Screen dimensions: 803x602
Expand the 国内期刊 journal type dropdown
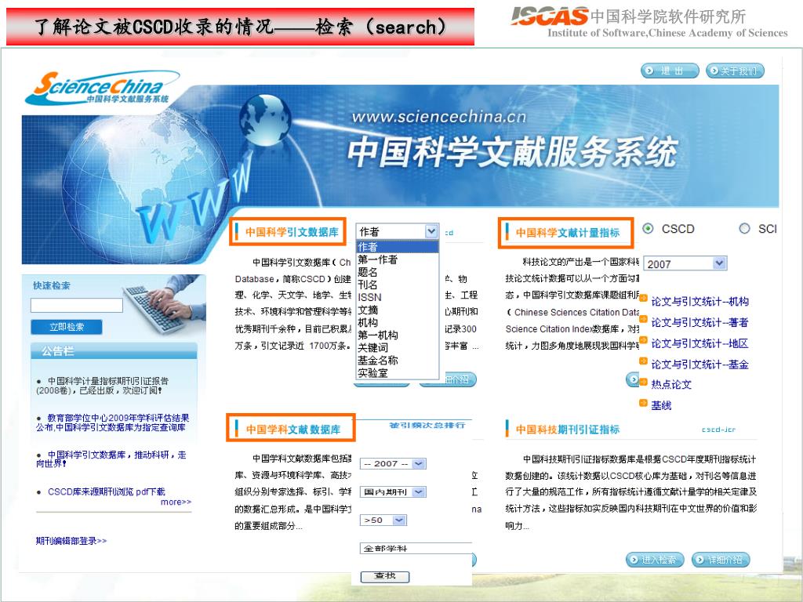[x=394, y=492]
